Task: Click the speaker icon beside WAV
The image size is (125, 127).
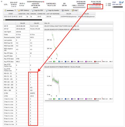Action: click(121, 4)
